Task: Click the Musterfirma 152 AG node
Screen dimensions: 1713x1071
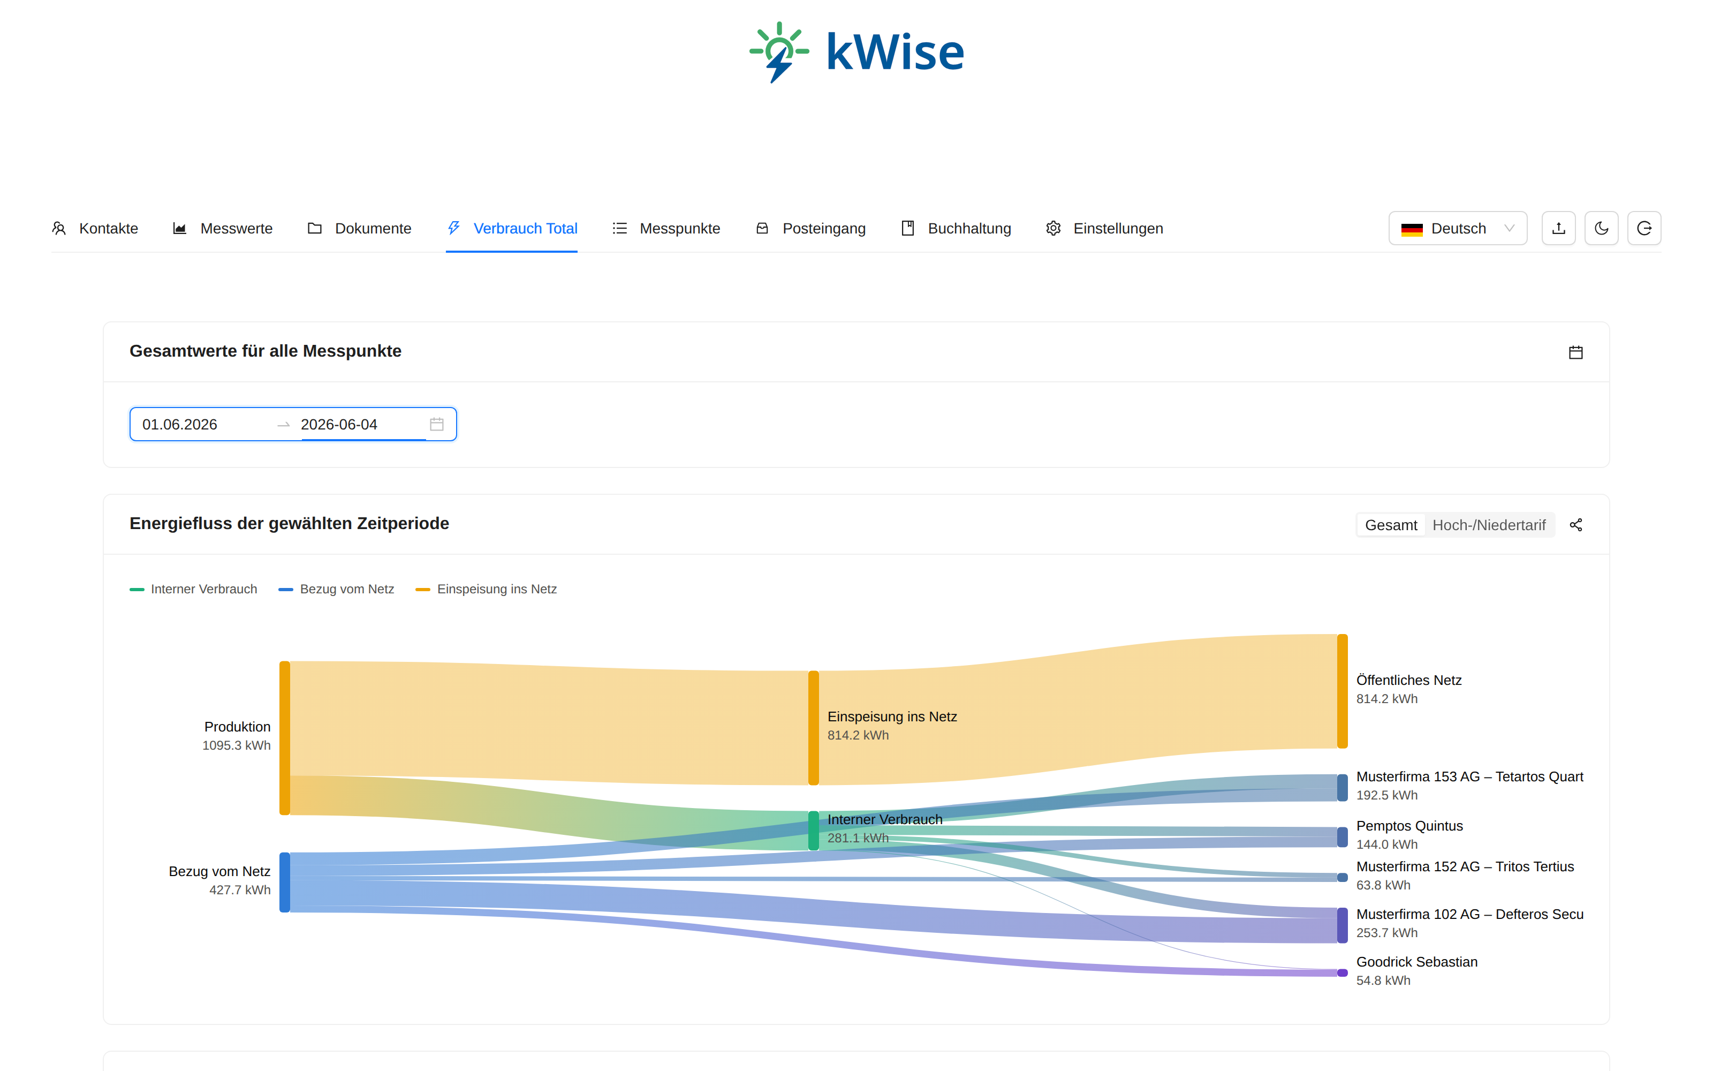Action: pos(1342,877)
